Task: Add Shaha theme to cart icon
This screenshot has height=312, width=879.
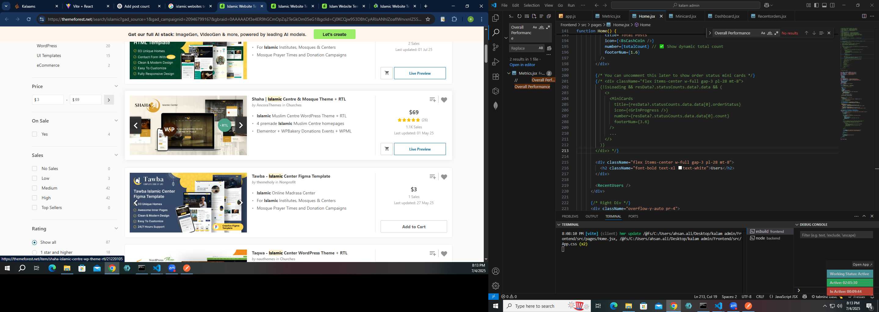Action: coord(387,149)
